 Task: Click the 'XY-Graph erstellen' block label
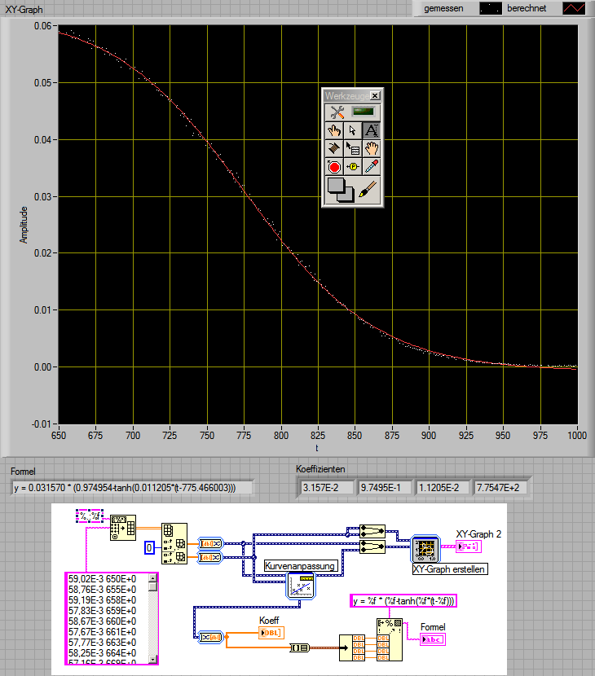tap(449, 569)
